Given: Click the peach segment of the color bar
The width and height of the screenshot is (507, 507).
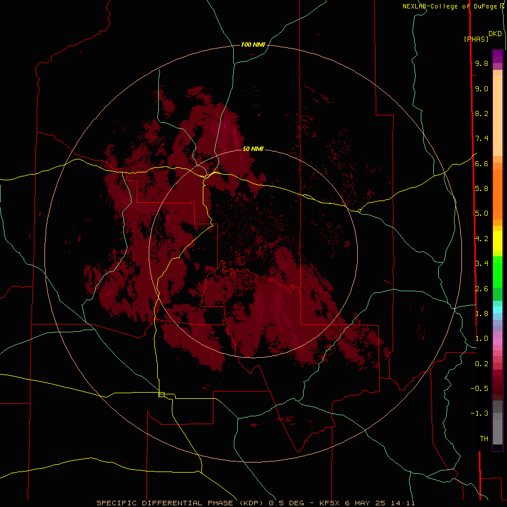Looking at the screenshot, I should click(x=497, y=115).
